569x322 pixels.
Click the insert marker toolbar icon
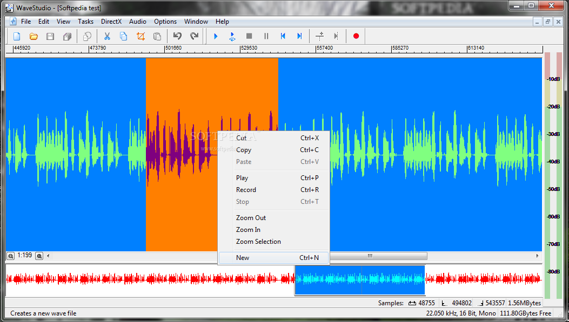coord(320,36)
